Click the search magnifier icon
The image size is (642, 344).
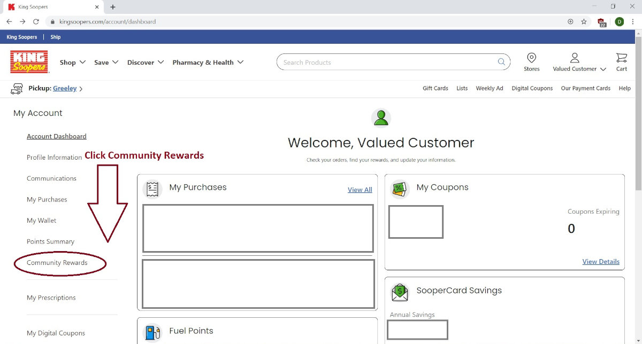click(x=501, y=62)
